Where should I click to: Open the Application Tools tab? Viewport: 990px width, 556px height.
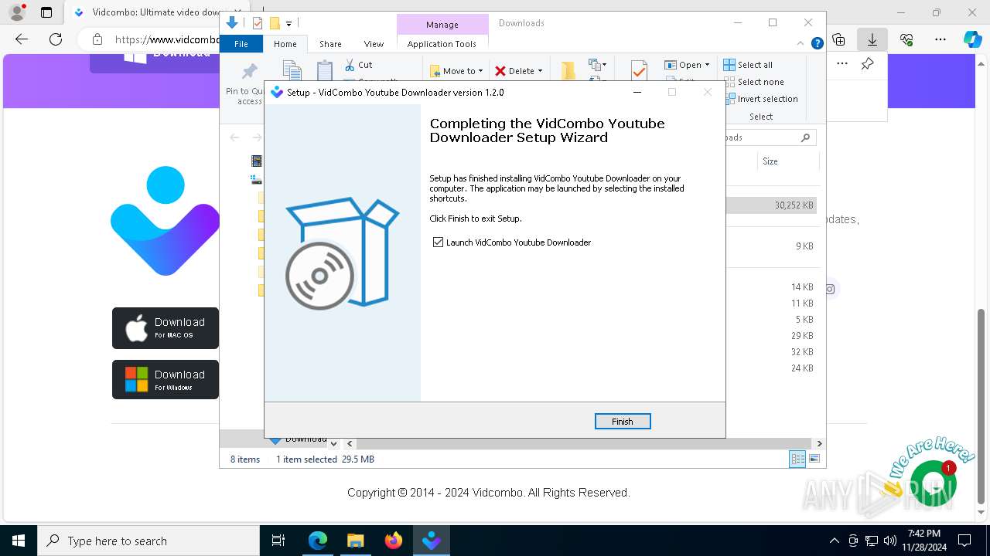click(442, 44)
